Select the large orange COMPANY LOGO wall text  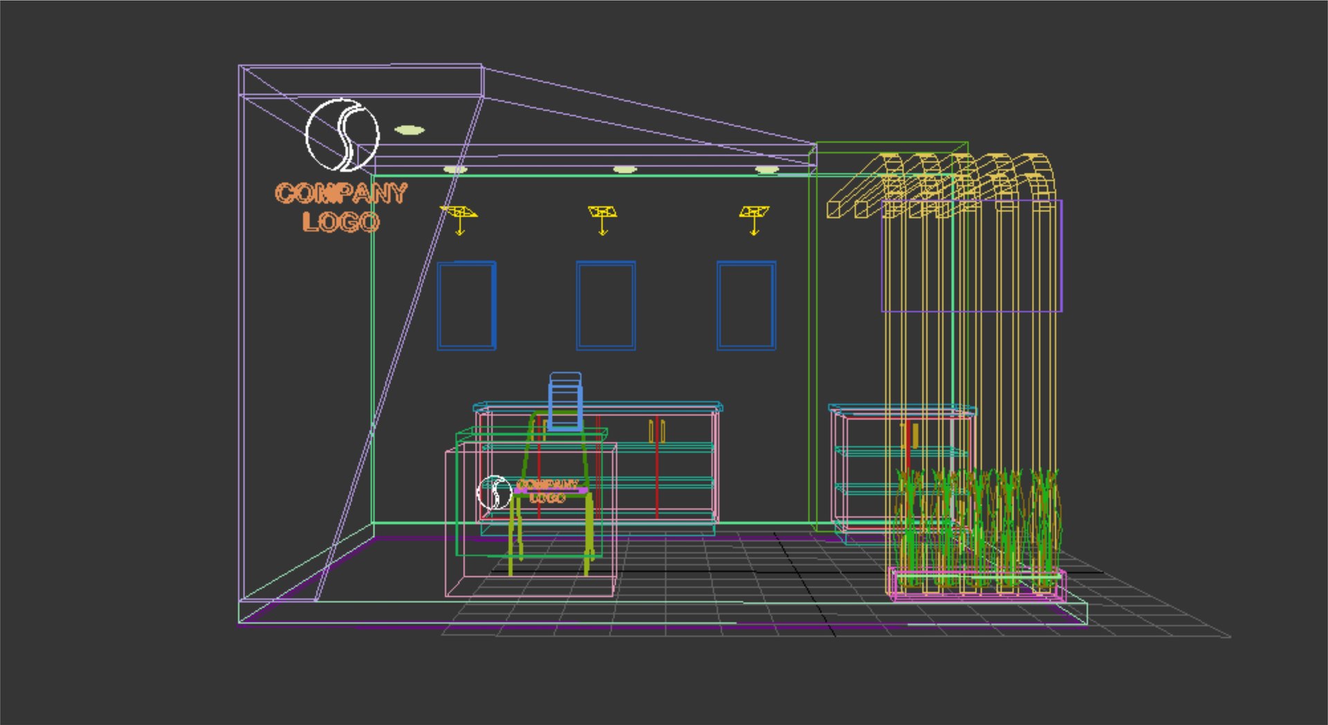(x=341, y=207)
